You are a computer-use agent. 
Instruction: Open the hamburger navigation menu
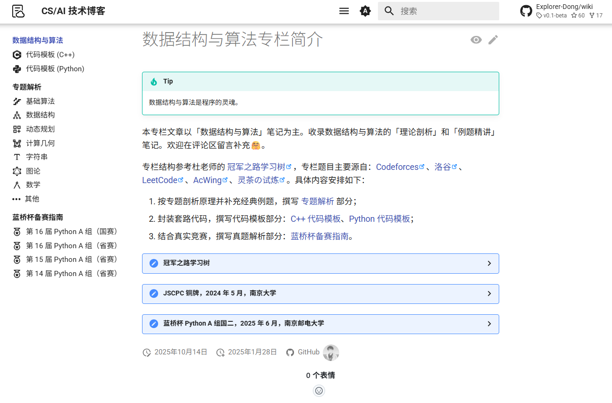click(344, 10)
